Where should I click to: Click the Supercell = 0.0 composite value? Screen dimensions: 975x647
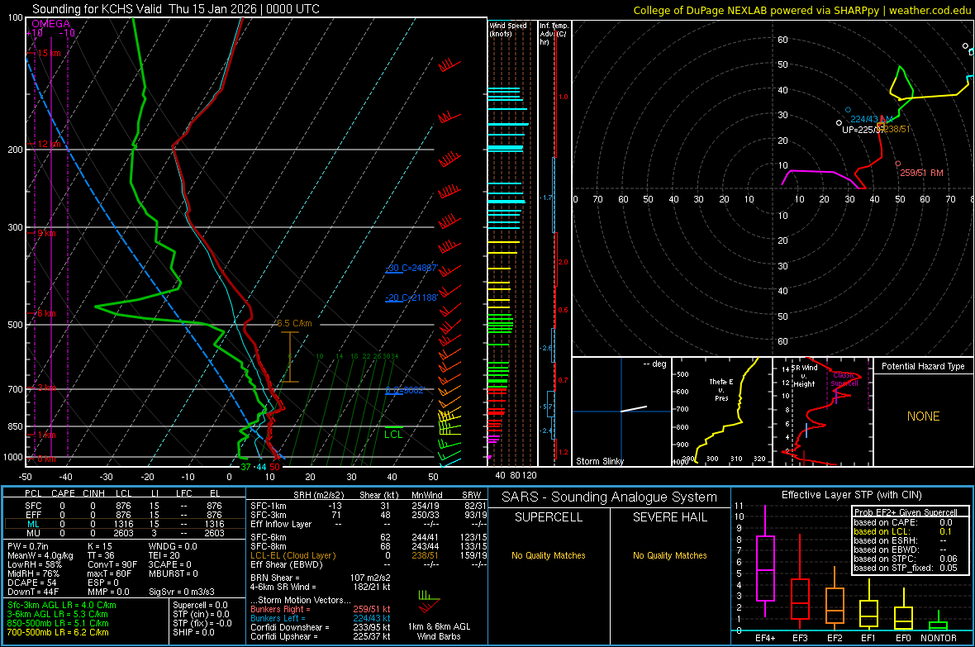pos(200,605)
